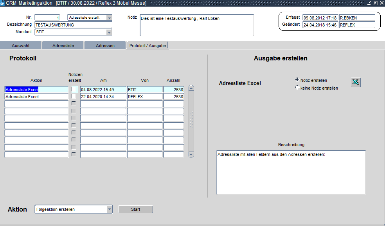This screenshot has width=385, height=226.
Task: Select 'Notiz erstellen' radio option
Action: [297, 79]
